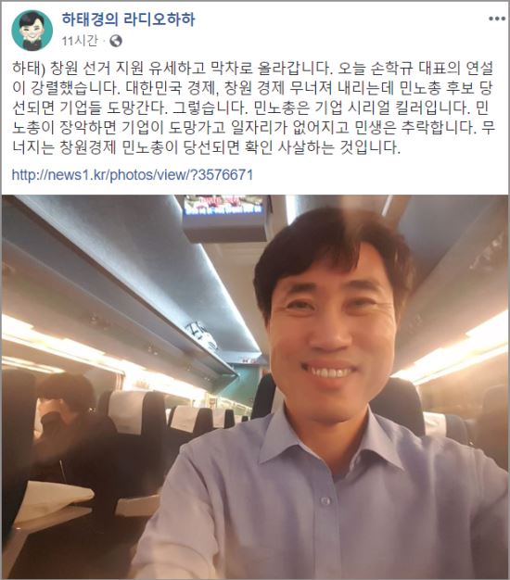Click the 하태) prefix opening the post
This screenshot has height=580, width=510.
tap(29, 68)
